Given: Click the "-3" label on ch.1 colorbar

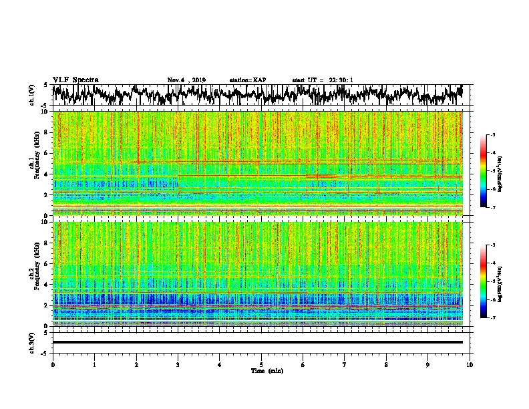Looking at the screenshot, I should click(492, 134).
